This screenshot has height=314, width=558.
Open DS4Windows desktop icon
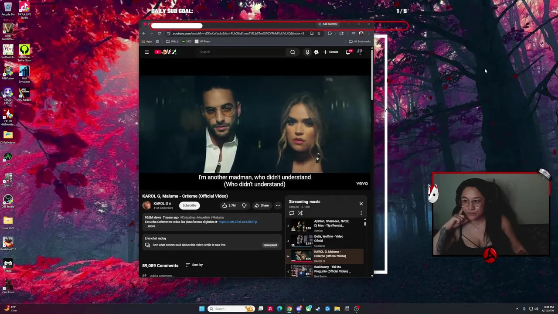(8, 137)
